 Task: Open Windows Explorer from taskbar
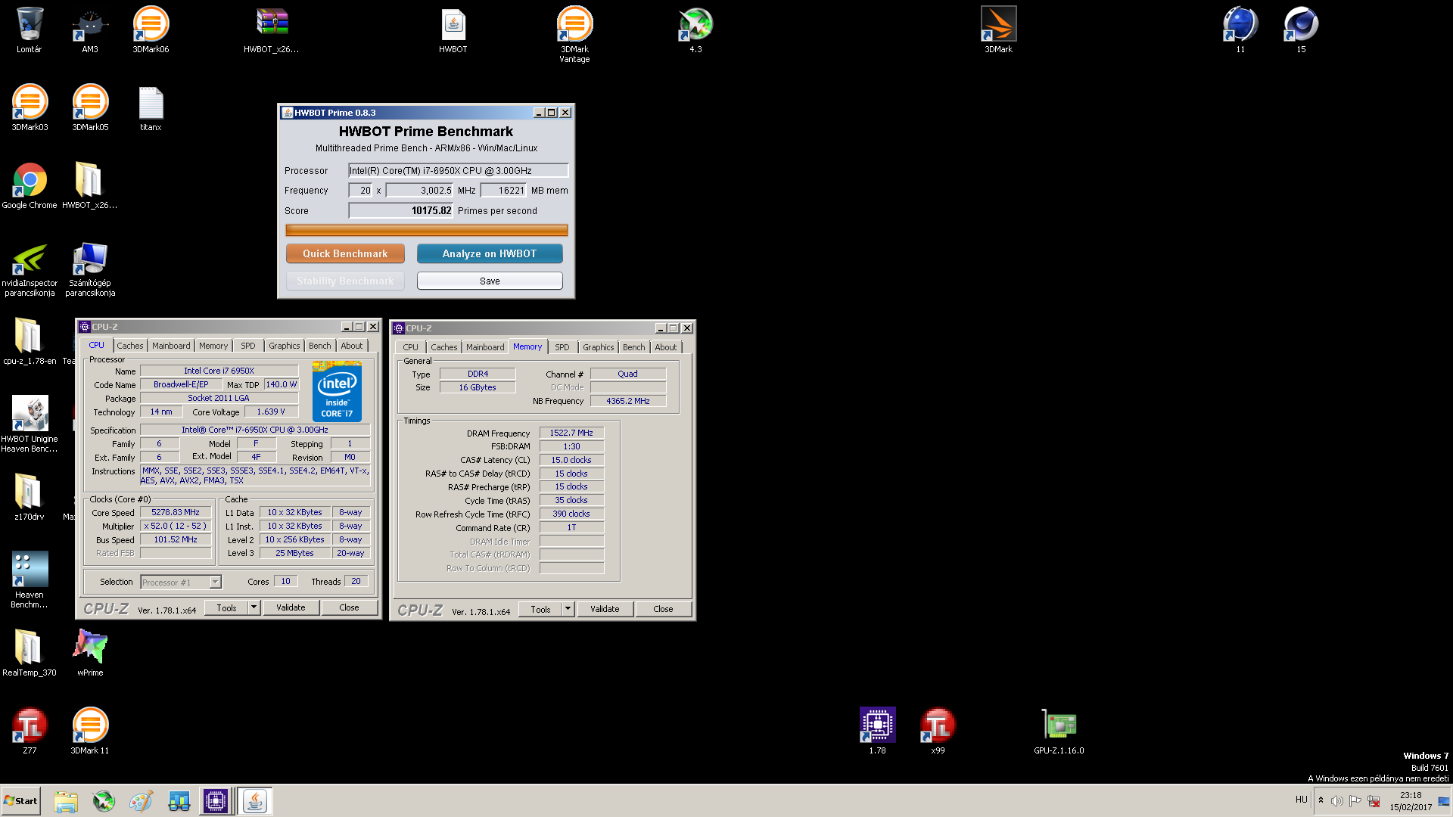(x=66, y=801)
